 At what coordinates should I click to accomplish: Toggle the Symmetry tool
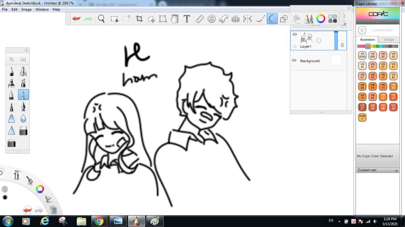pos(247,19)
